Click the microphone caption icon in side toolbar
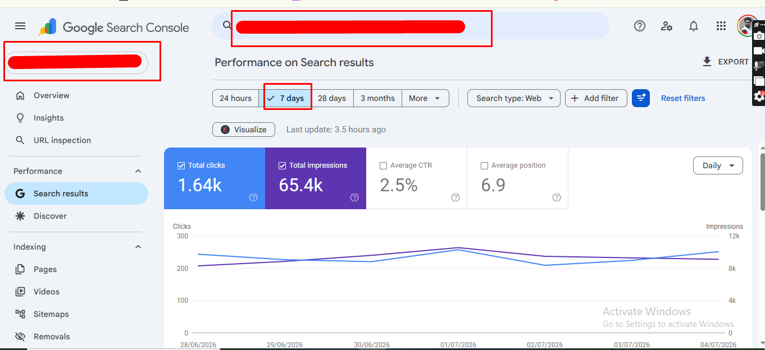 coord(759,66)
